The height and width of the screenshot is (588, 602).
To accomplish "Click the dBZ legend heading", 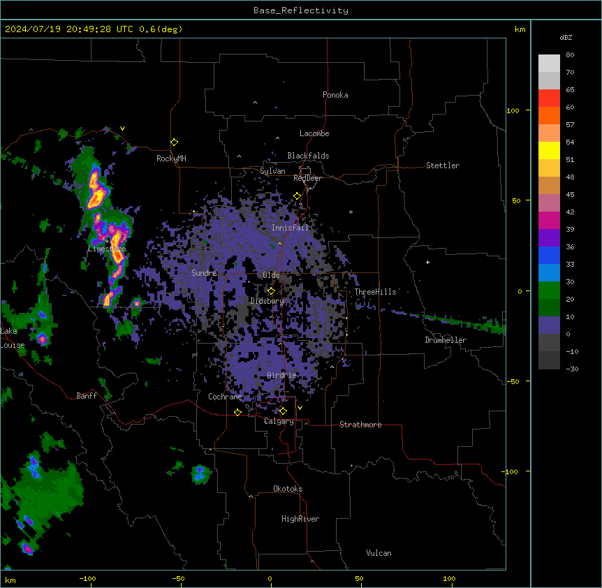I will 566,38.
